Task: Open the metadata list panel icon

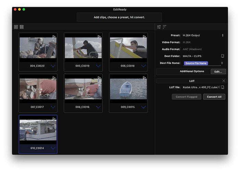Action: [x=164, y=27]
